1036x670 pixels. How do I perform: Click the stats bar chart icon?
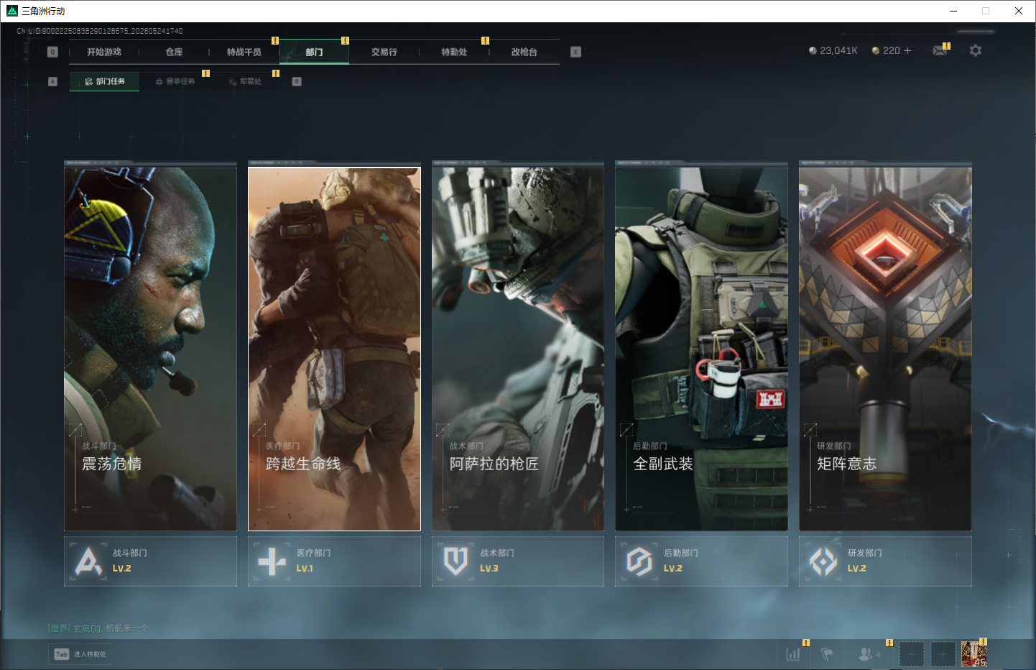(793, 654)
